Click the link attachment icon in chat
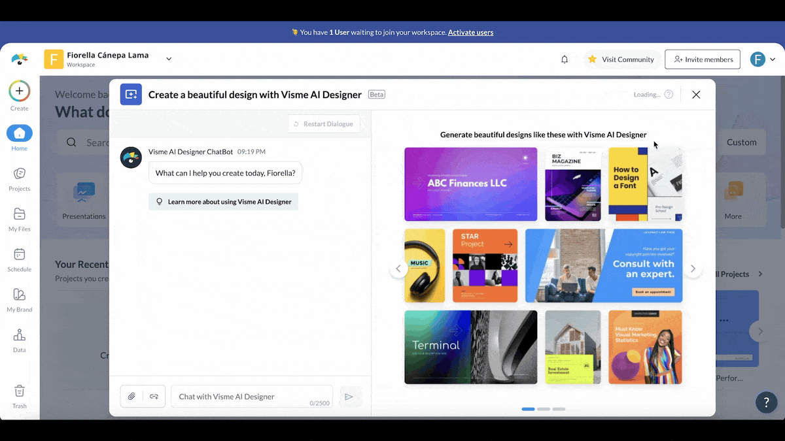785x441 pixels. coord(153,396)
